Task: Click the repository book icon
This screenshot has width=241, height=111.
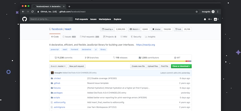Action: pos(50,29)
